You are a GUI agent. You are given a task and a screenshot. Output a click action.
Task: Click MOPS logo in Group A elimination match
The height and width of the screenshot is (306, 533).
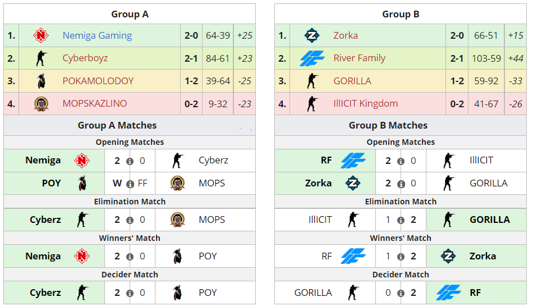pyautogui.click(x=177, y=220)
